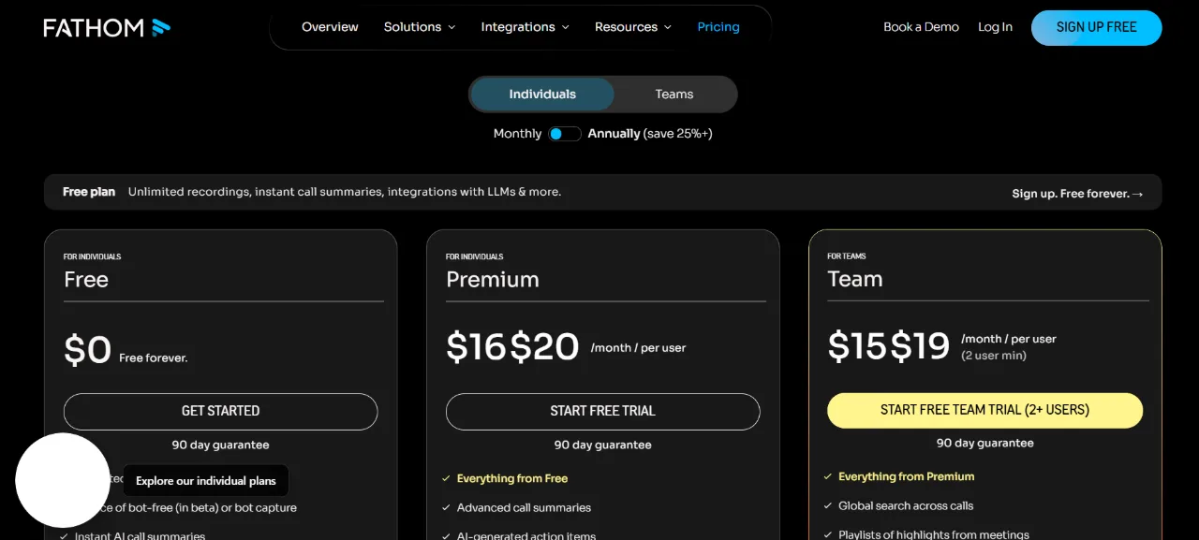Open the Pricing nav item

[718, 27]
